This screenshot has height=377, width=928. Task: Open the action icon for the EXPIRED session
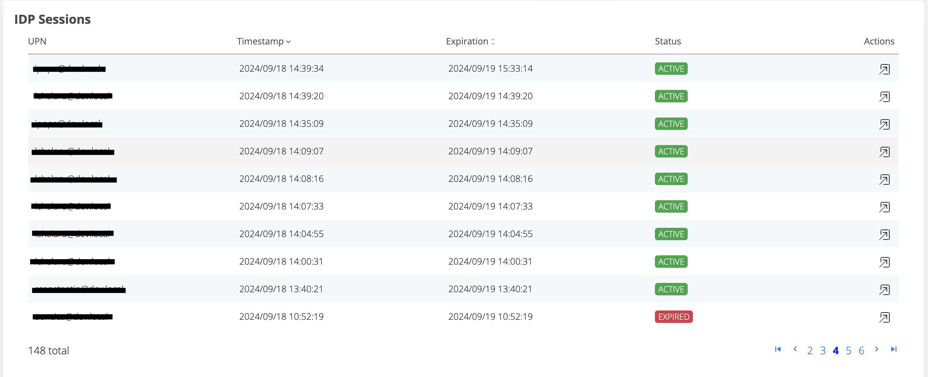[x=884, y=317]
